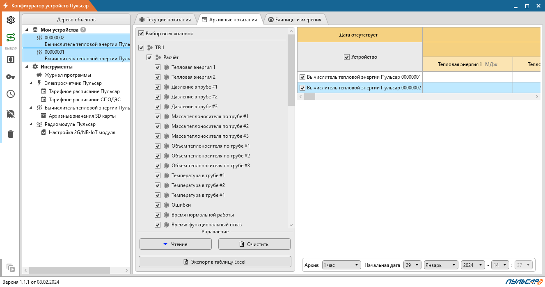Click the clock icon in the sidebar
The width and height of the screenshot is (545, 287).
point(11,94)
